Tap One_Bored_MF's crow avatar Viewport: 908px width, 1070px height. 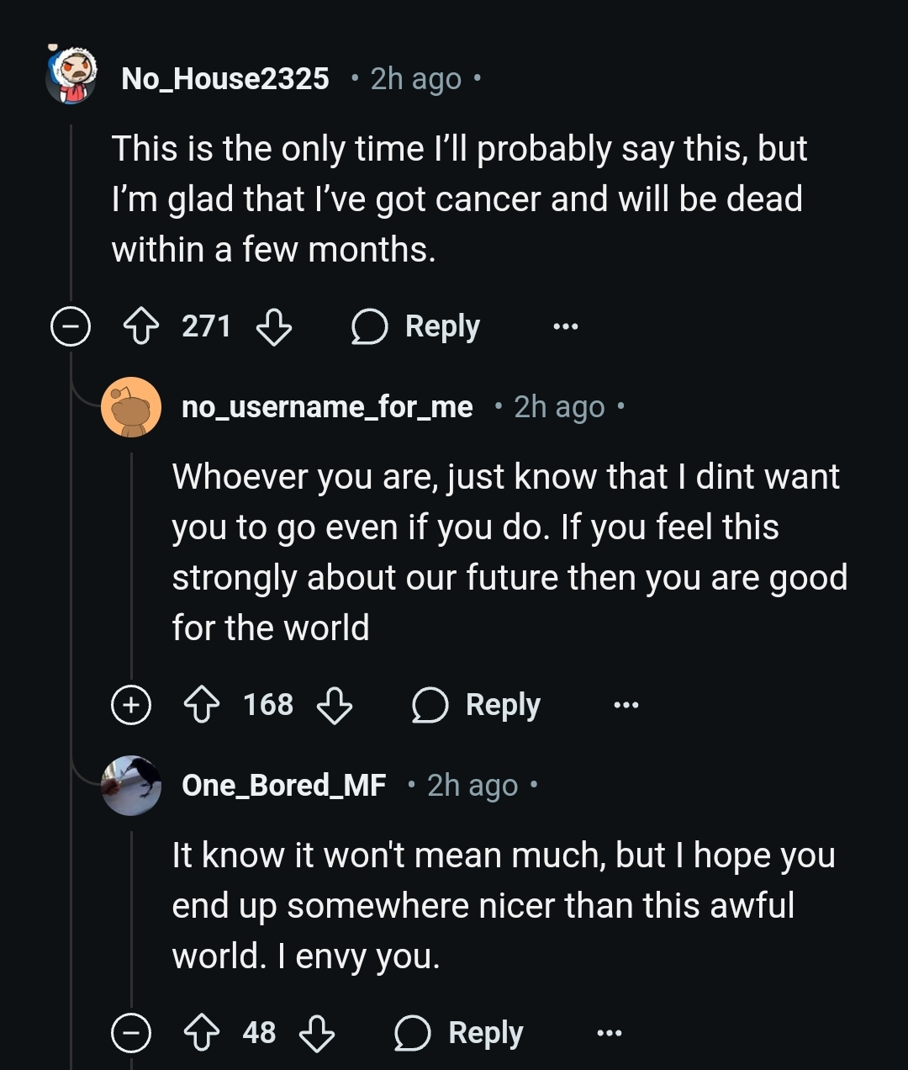coord(131,786)
